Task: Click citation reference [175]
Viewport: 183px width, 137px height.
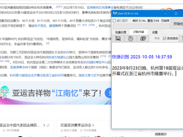Action: tap(103, 56)
